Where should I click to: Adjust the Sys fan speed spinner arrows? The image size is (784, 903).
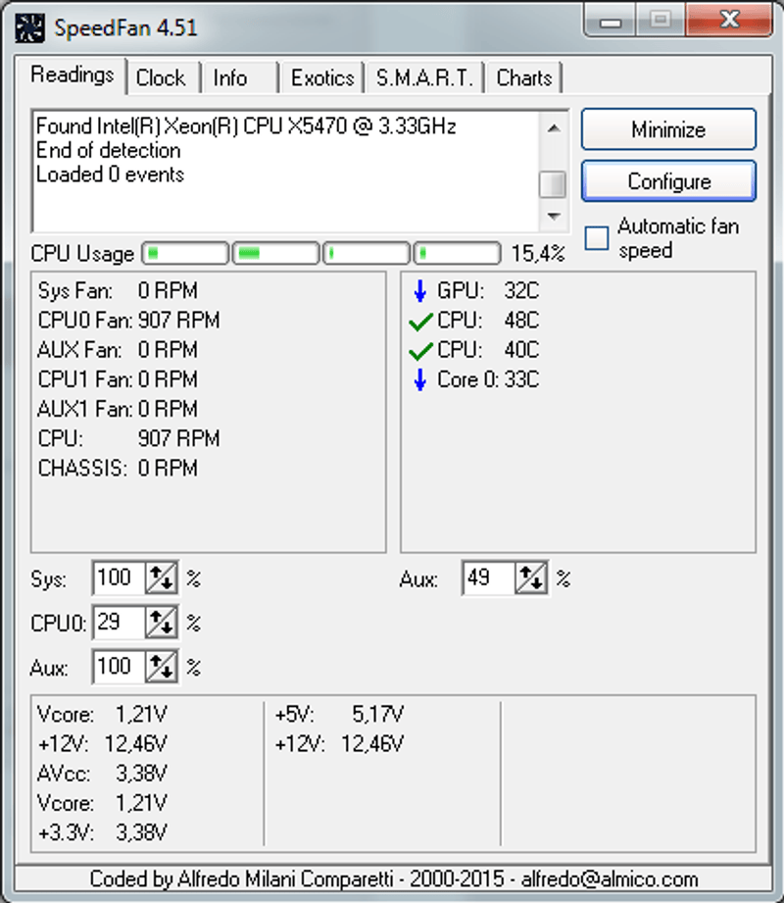coord(161,578)
